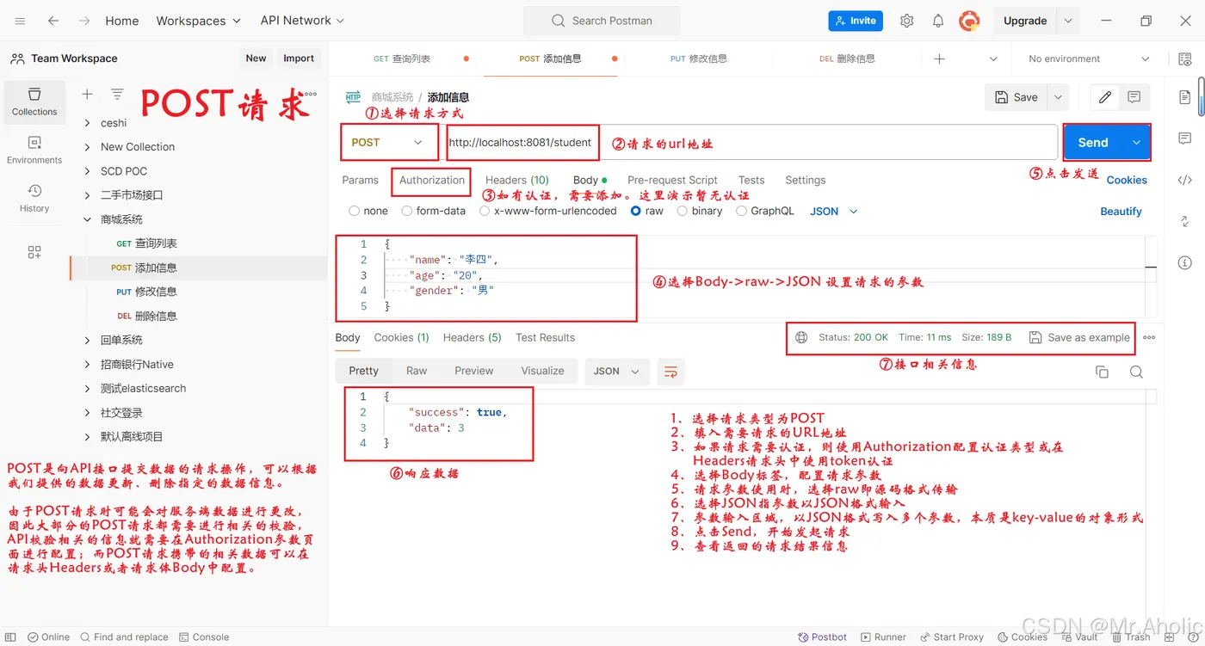The image size is (1205, 646).
Task: Click the Beautify link
Action: [x=1121, y=211]
